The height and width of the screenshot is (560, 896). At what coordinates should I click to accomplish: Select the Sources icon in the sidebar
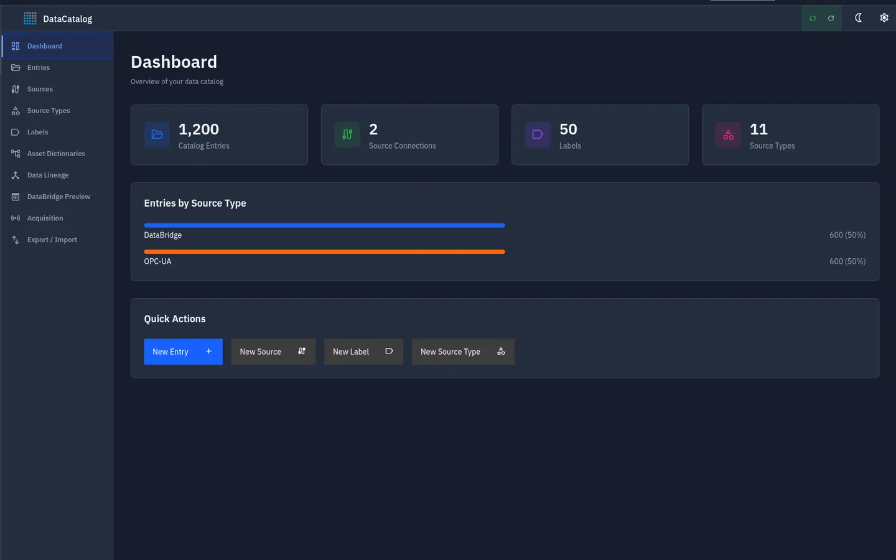point(15,89)
